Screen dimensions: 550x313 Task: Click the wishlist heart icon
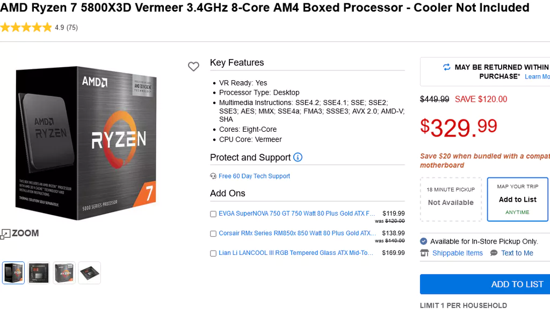[x=193, y=67]
